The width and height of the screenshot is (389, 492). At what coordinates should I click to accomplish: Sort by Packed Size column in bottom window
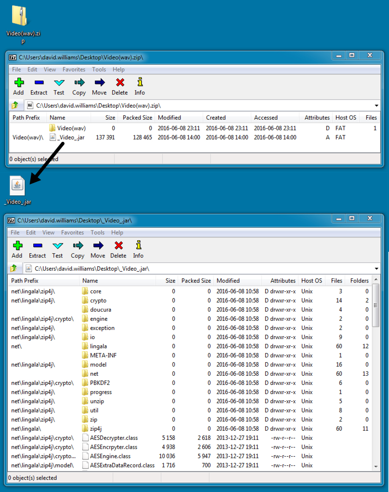click(196, 281)
